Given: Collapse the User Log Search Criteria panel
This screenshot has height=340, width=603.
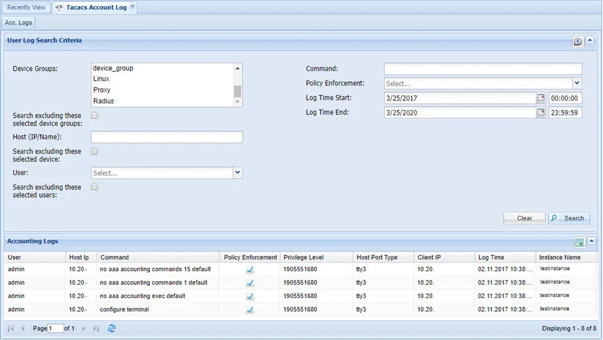Looking at the screenshot, I should pyautogui.click(x=589, y=40).
